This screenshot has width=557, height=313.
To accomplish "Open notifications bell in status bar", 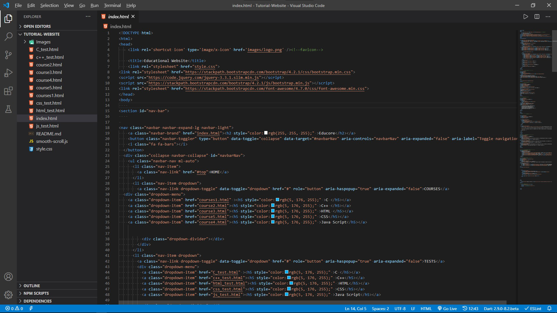I will click(x=549, y=309).
